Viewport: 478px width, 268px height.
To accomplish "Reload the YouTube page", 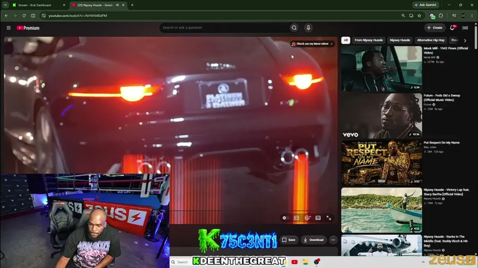I will click(x=24, y=16).
